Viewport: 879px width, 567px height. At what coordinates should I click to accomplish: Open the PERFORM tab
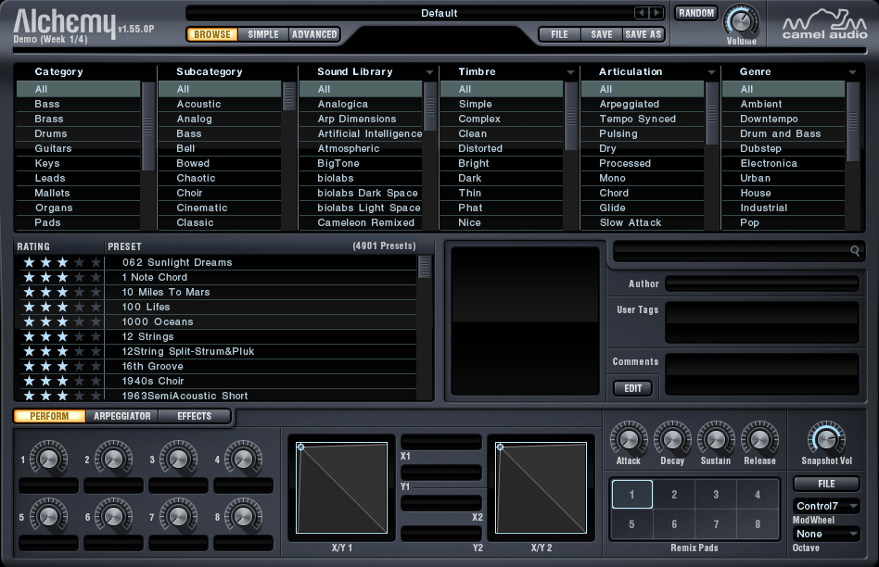tap(49, 416)
